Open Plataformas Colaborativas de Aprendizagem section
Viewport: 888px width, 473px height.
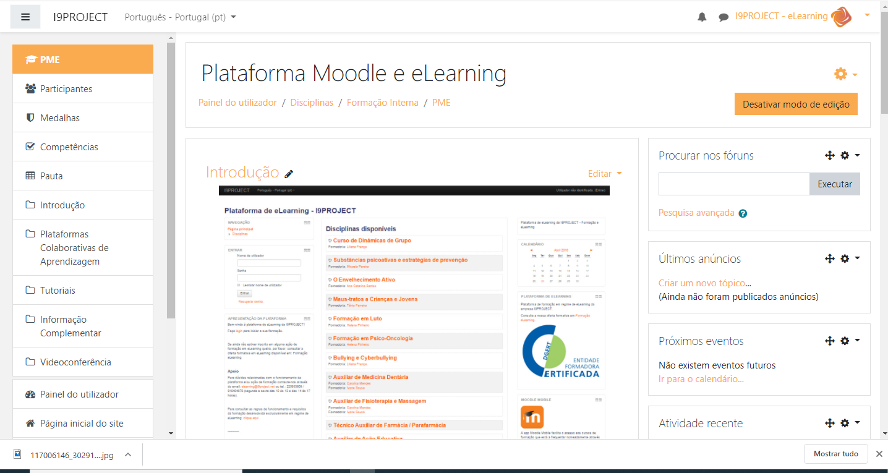point(83,247)
